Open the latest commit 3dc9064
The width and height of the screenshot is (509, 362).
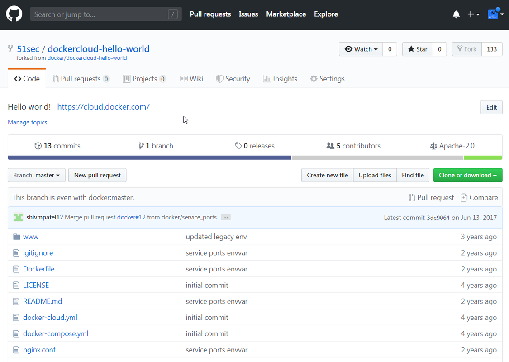(x=438, y=218)
